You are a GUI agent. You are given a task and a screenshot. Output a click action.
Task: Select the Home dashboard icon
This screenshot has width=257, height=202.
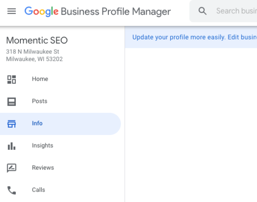tap(11, 79)
